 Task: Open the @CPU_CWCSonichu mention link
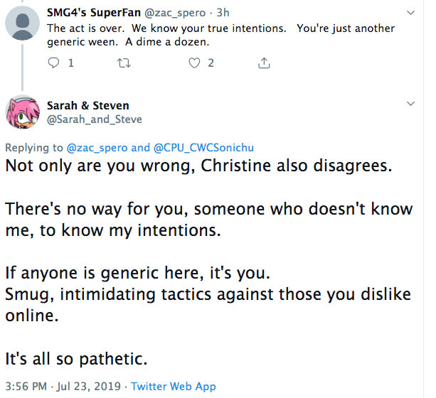click(x=203, y=148)
